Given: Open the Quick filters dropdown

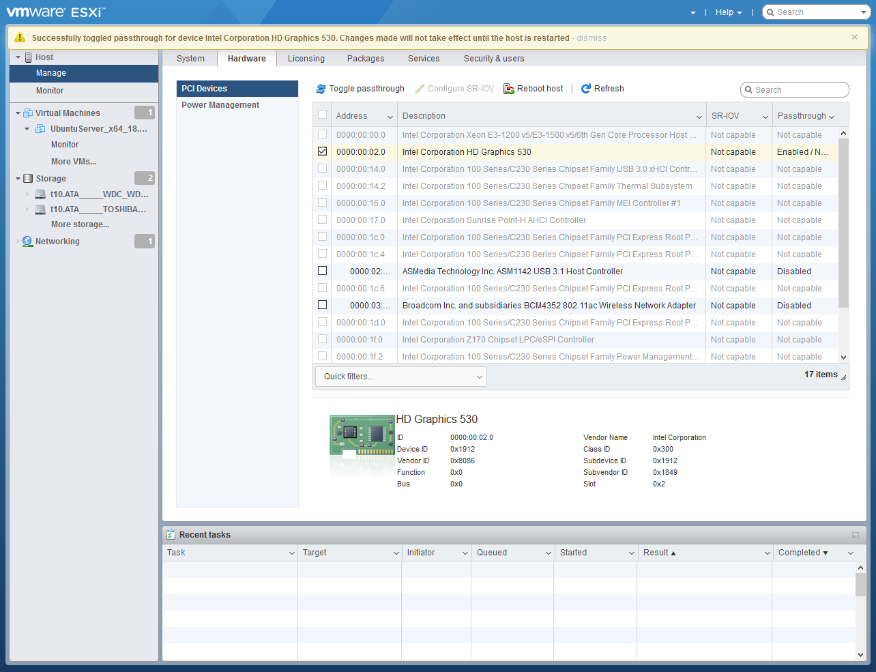Looking at the screenshot, I should pos(401,377).
